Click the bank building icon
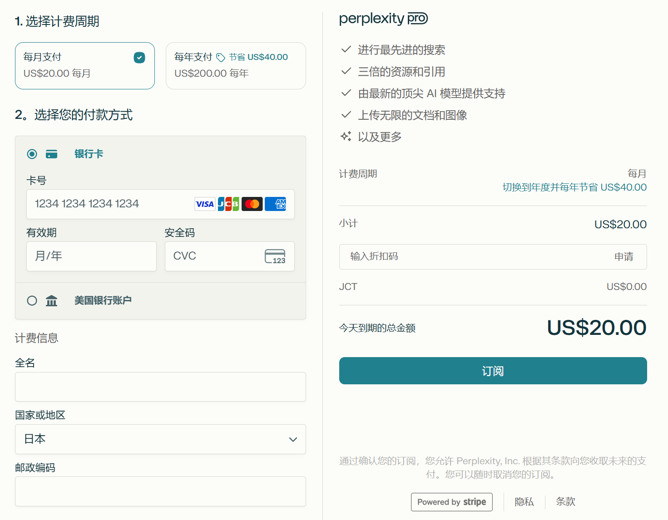The height and width of the screenshot is (520, 668). (x=52, y=300)
